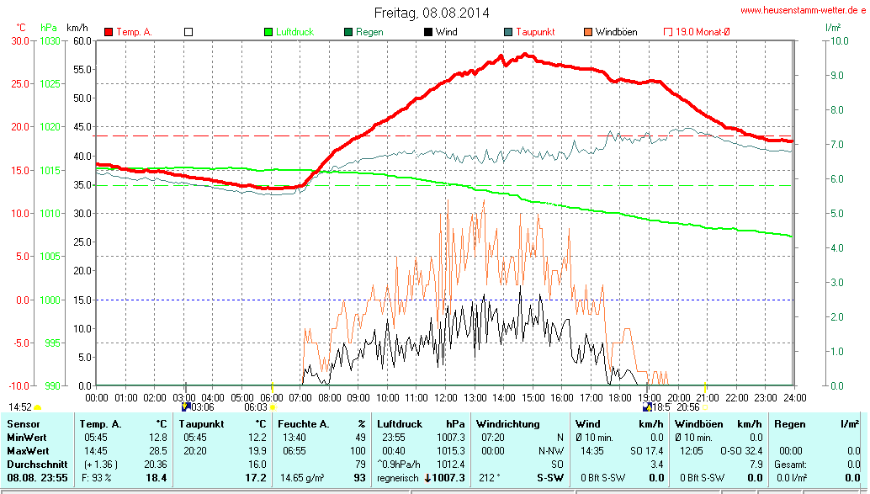Image resolution: width=870 pixels, height=494 pixels.
Task: Select the Windrichtung column header
Action: pos(508,424)
